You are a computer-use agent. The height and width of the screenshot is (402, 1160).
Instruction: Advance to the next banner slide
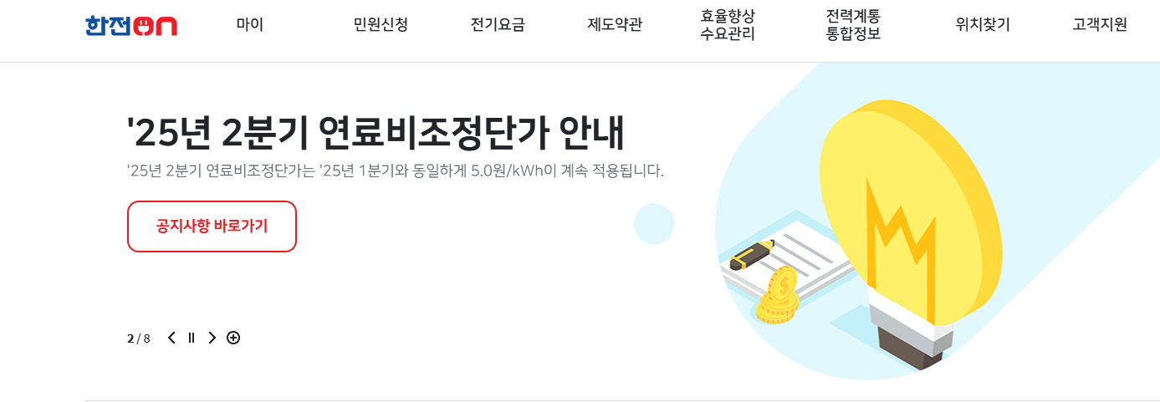pos(212,338)
